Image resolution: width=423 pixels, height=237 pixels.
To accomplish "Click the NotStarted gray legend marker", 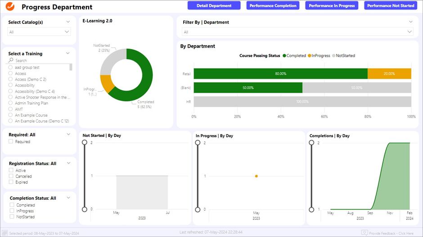I will [x=334, y=56].
